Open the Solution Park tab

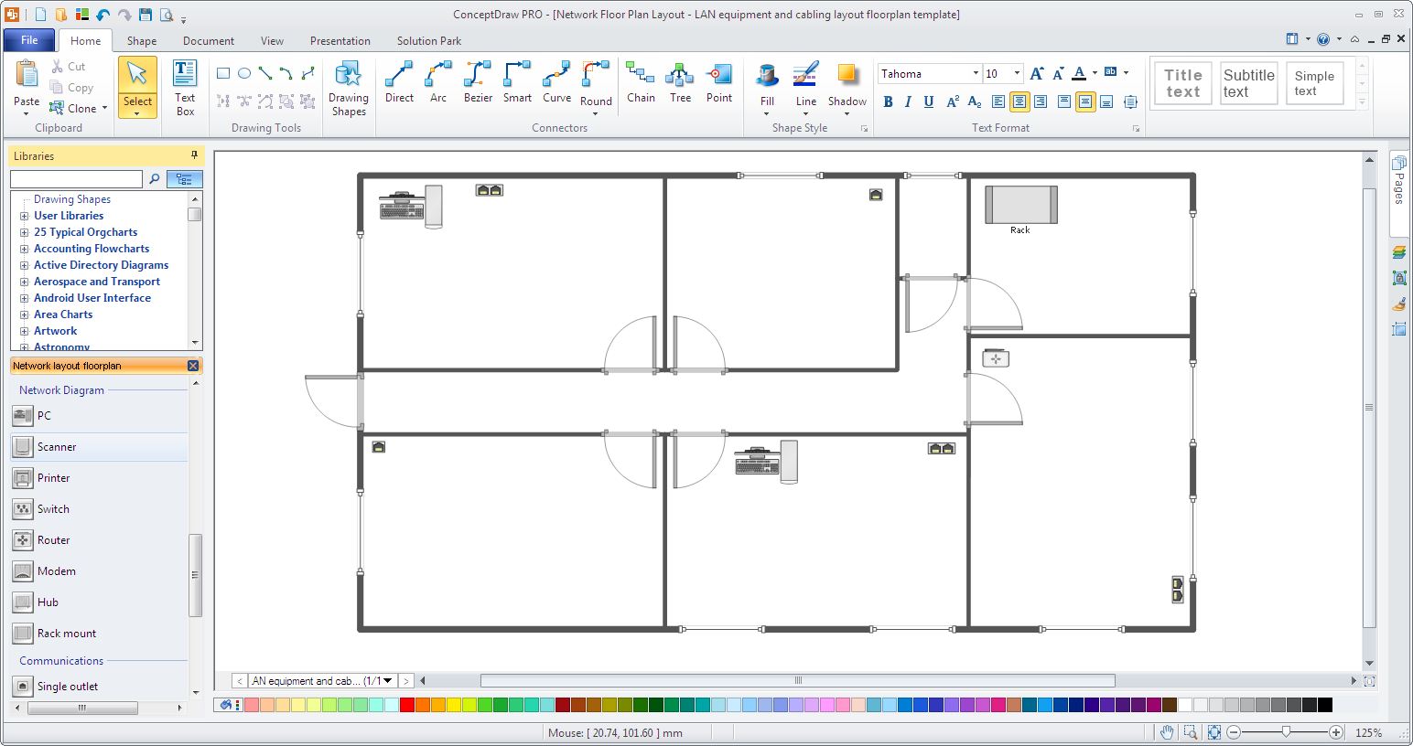[429, 41]
